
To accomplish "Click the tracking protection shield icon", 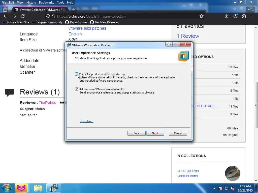I will [x=48, y=16].
